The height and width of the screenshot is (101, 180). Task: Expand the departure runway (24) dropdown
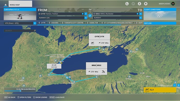86,18
